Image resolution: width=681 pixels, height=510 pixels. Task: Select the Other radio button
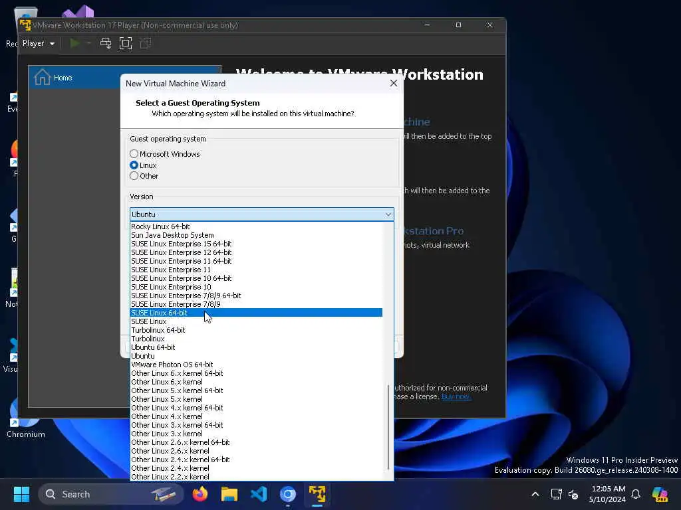click(144, 176)
